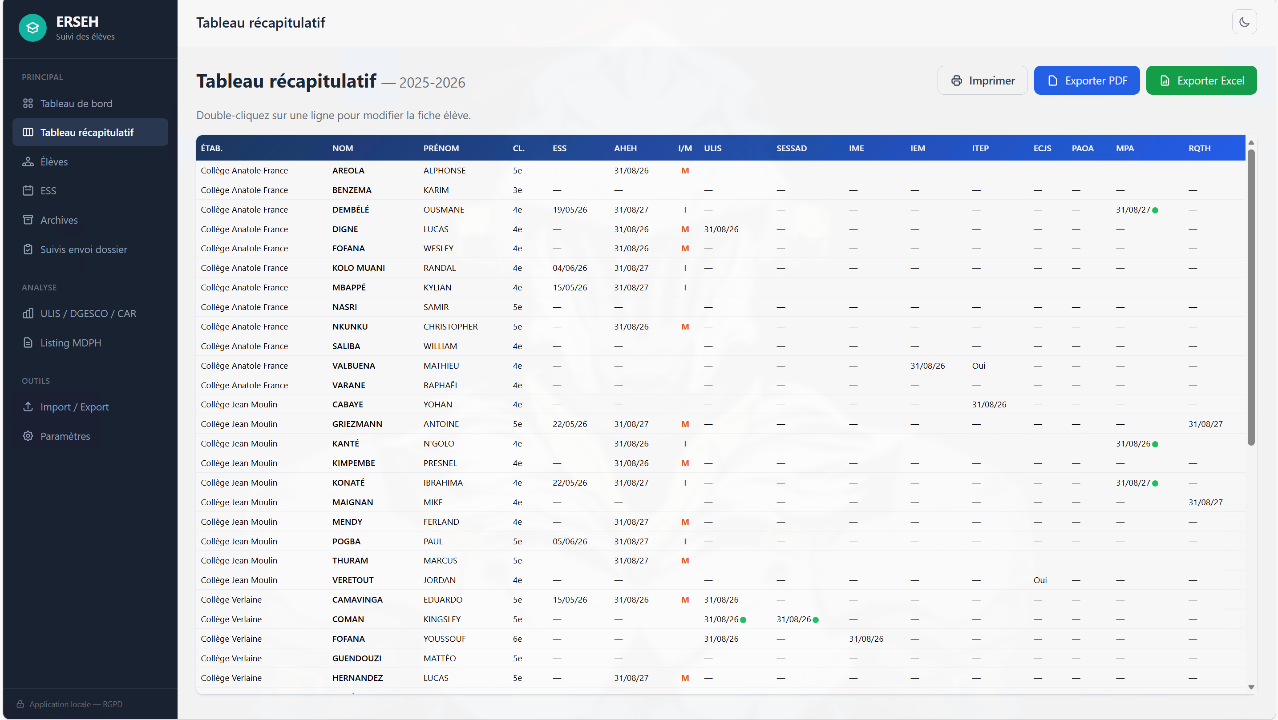This screenshot has width=1278, height=720.
Task: Select the Tableau récapitulatif menu item
Action: tap(90, 132)
